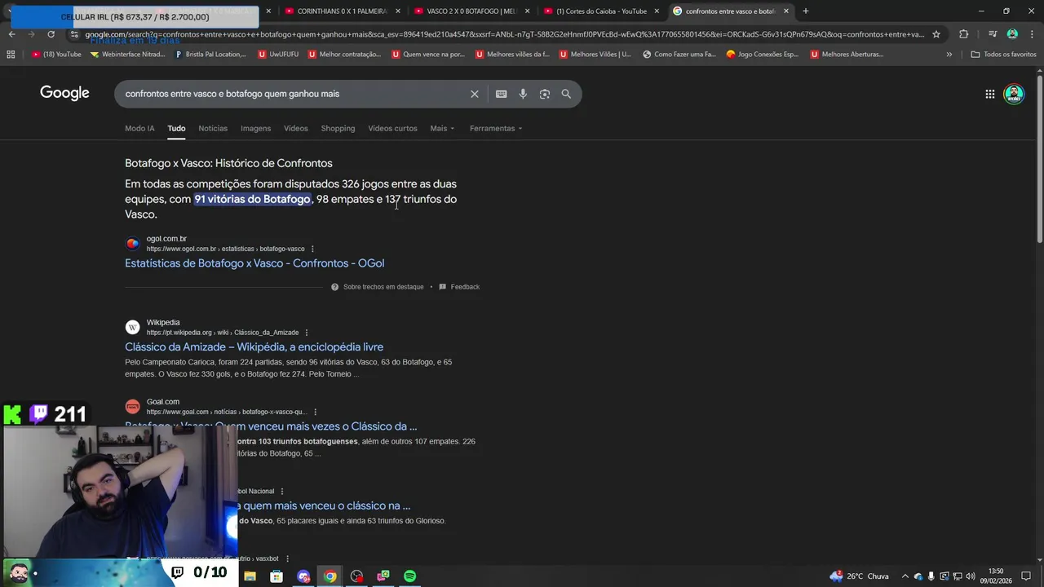Open the (18) YouTube bookmark
Screen dimensions: 1044x587
(x=56, y=54)
